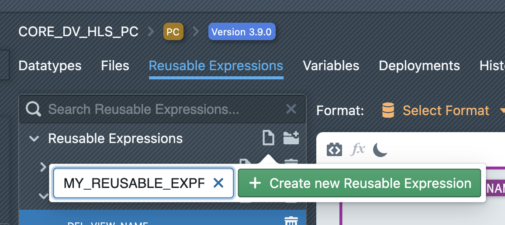Click the code snapshot icon in editor toolbar
The width and height of the screenshot is (505, 225).
(x=334, y=150)
